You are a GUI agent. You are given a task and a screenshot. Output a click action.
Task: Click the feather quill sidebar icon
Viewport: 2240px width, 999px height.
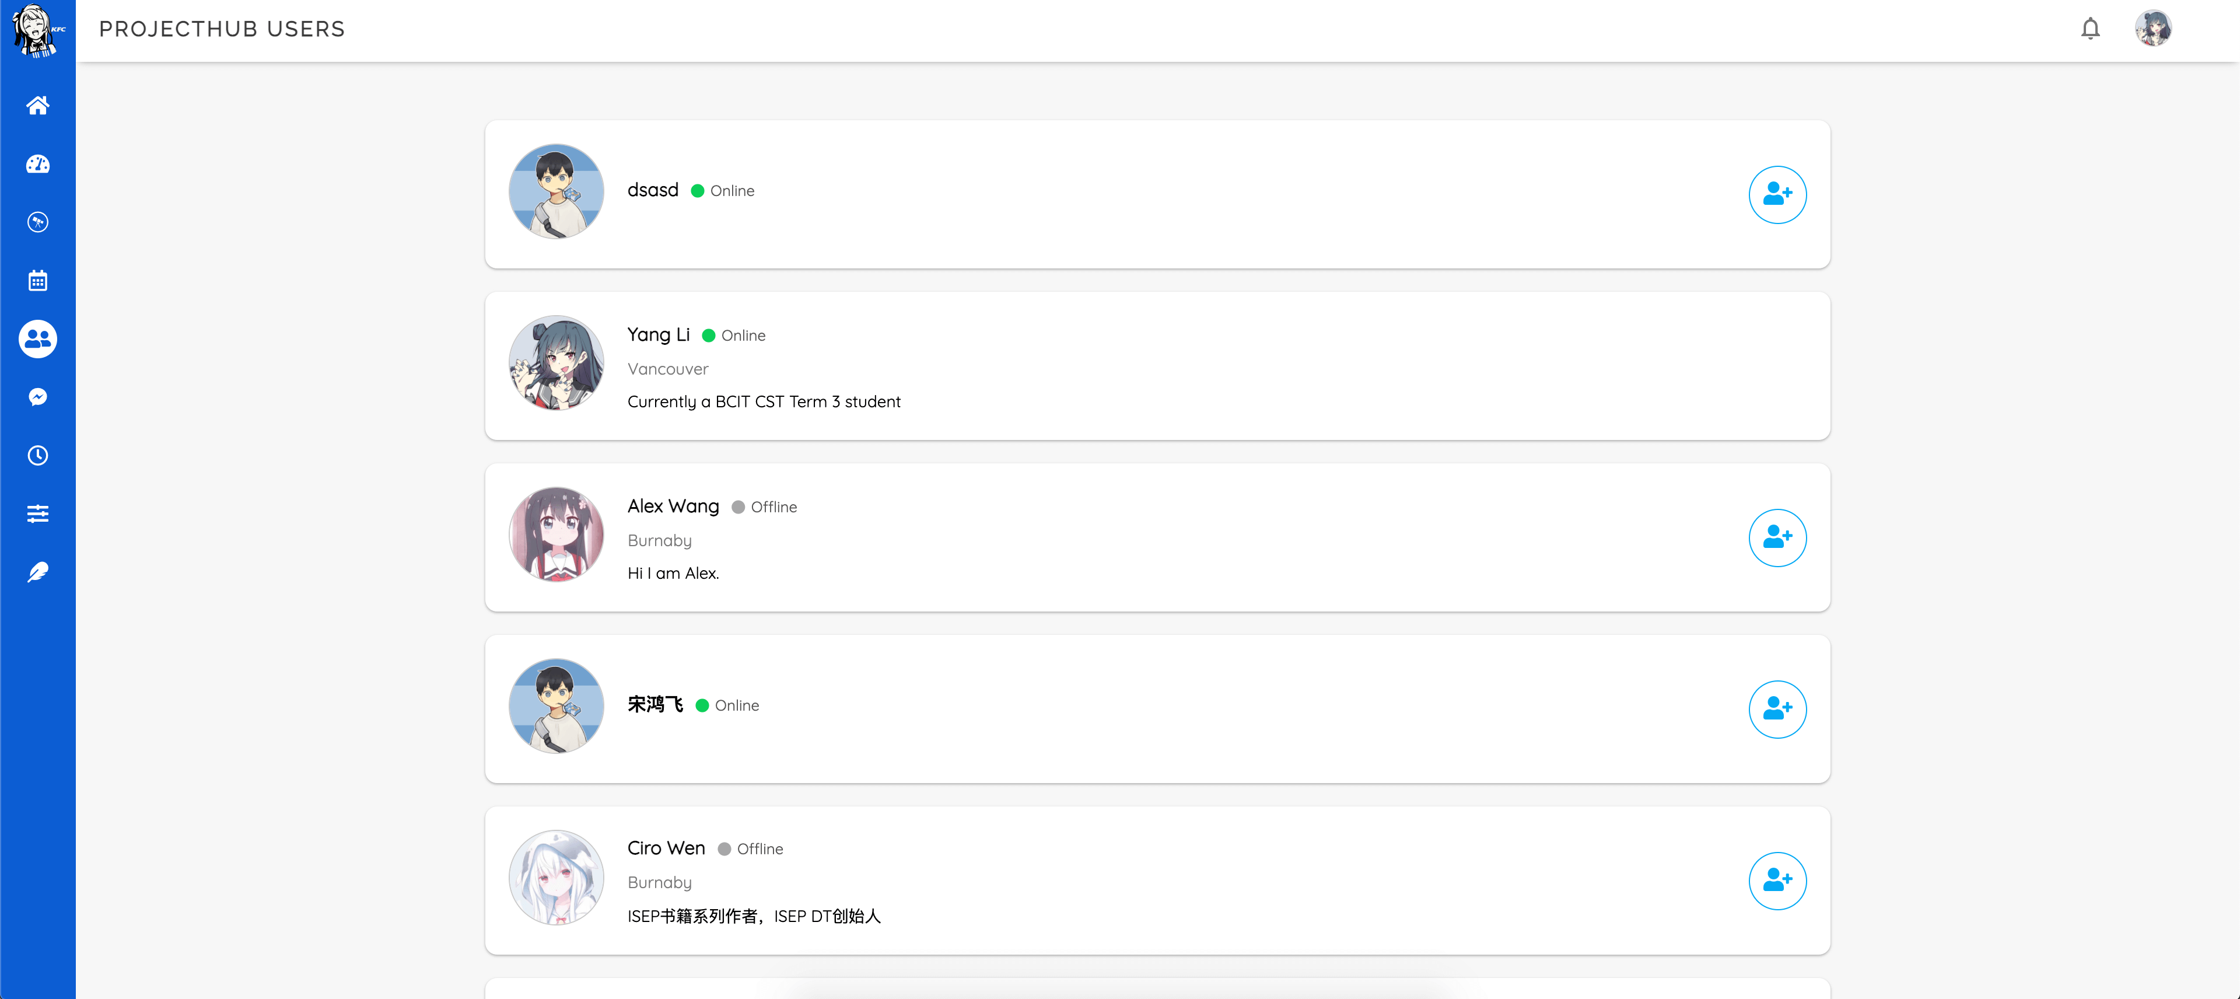[x=37, y=572]
